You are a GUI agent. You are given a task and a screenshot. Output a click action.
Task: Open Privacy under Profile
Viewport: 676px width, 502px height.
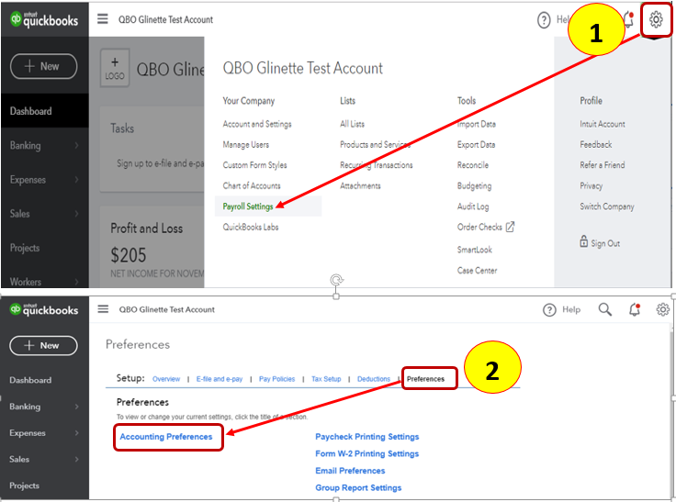[x=591, y=185]
